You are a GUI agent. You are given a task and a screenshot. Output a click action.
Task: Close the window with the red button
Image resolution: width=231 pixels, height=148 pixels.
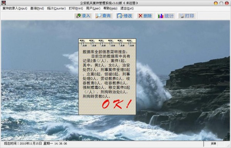coord(227,3)
